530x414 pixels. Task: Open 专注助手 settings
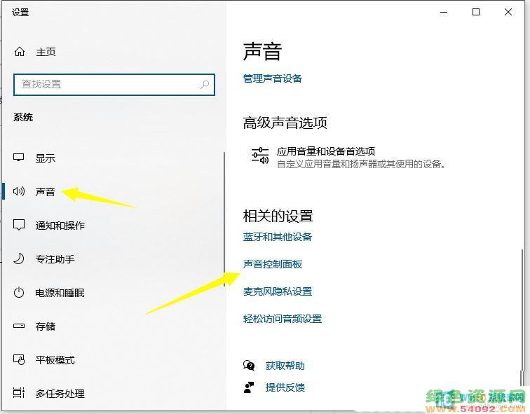(x=55, y=259)
